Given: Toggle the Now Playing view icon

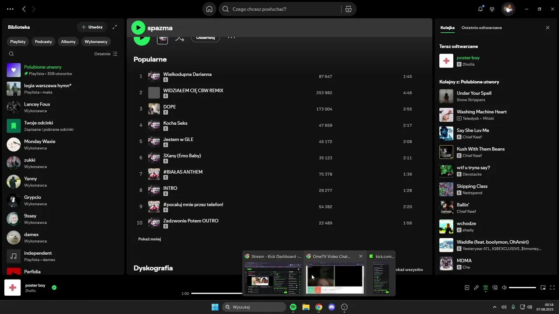Looking at the screenshot, I should pos(467,287).
